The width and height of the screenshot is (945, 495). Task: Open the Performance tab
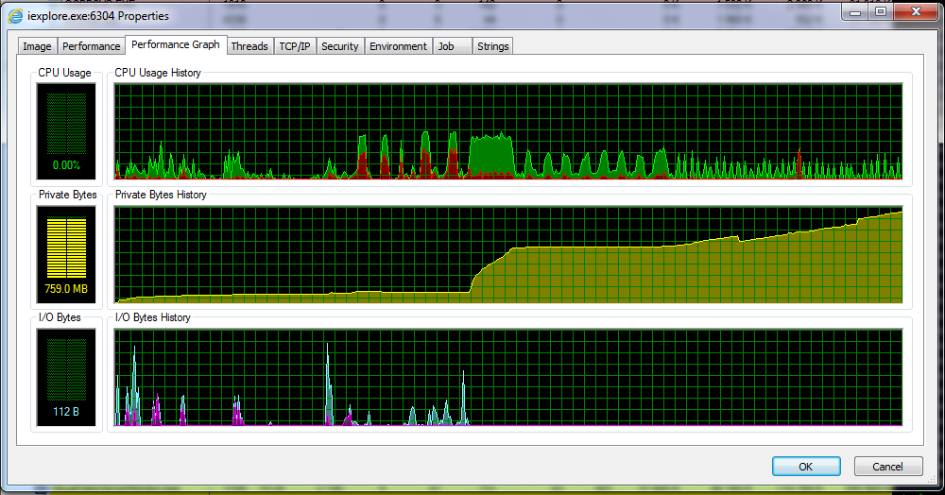point(91,46)
